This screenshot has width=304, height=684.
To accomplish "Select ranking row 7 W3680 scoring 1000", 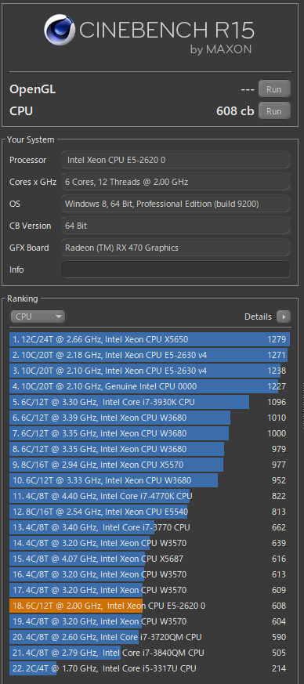I will point(150,433).
